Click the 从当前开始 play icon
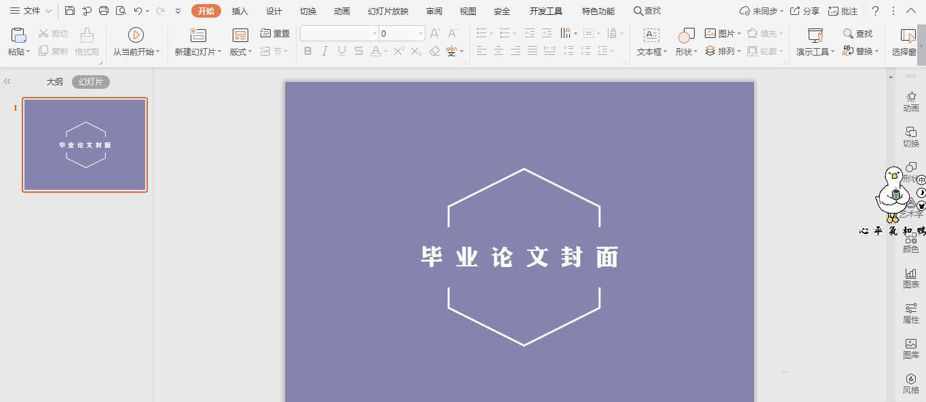926x402 pixels. [136, 35]
